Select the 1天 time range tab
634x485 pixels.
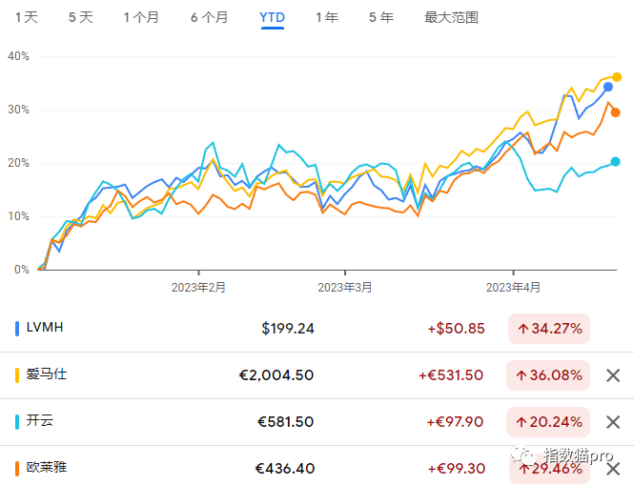[27, 17]
